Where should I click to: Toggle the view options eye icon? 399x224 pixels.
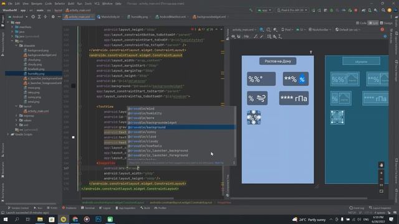click(x=233, y=37)
